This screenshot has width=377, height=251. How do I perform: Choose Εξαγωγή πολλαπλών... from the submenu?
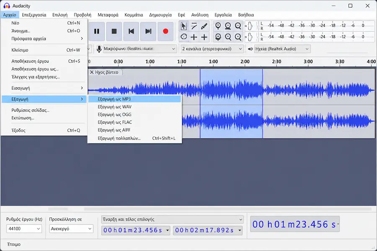point(134,138)
